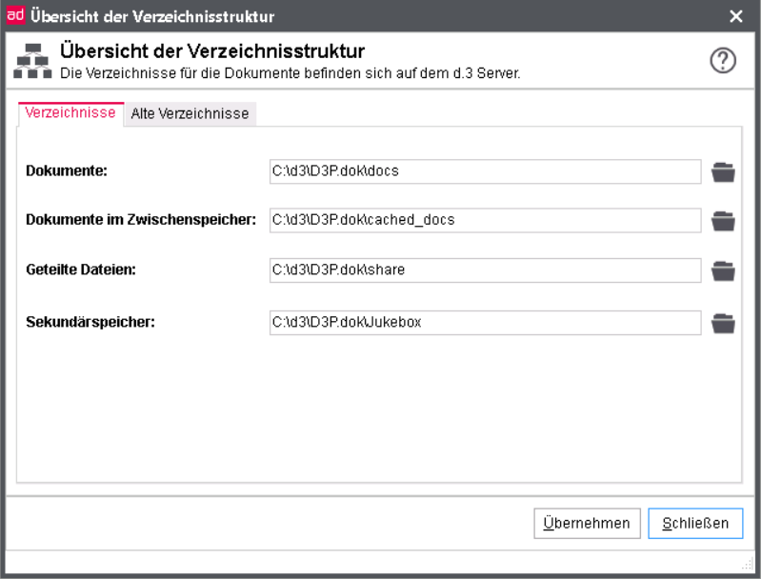Viewport: 761px width, 579px height.
Task: Focus the share path input field
Action: [x=485, y=270]
